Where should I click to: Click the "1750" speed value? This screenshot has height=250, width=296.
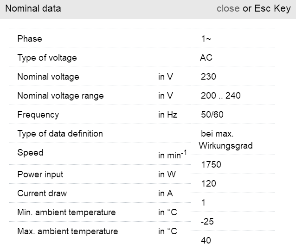click(211, 165)
